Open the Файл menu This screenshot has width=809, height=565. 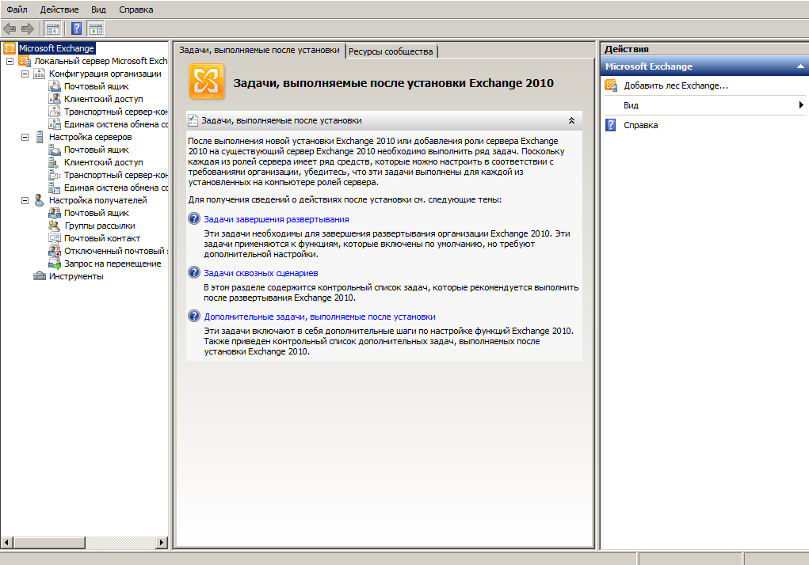(x=17, y=9)
